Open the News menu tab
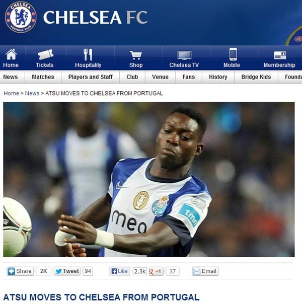 pos(11,77)
